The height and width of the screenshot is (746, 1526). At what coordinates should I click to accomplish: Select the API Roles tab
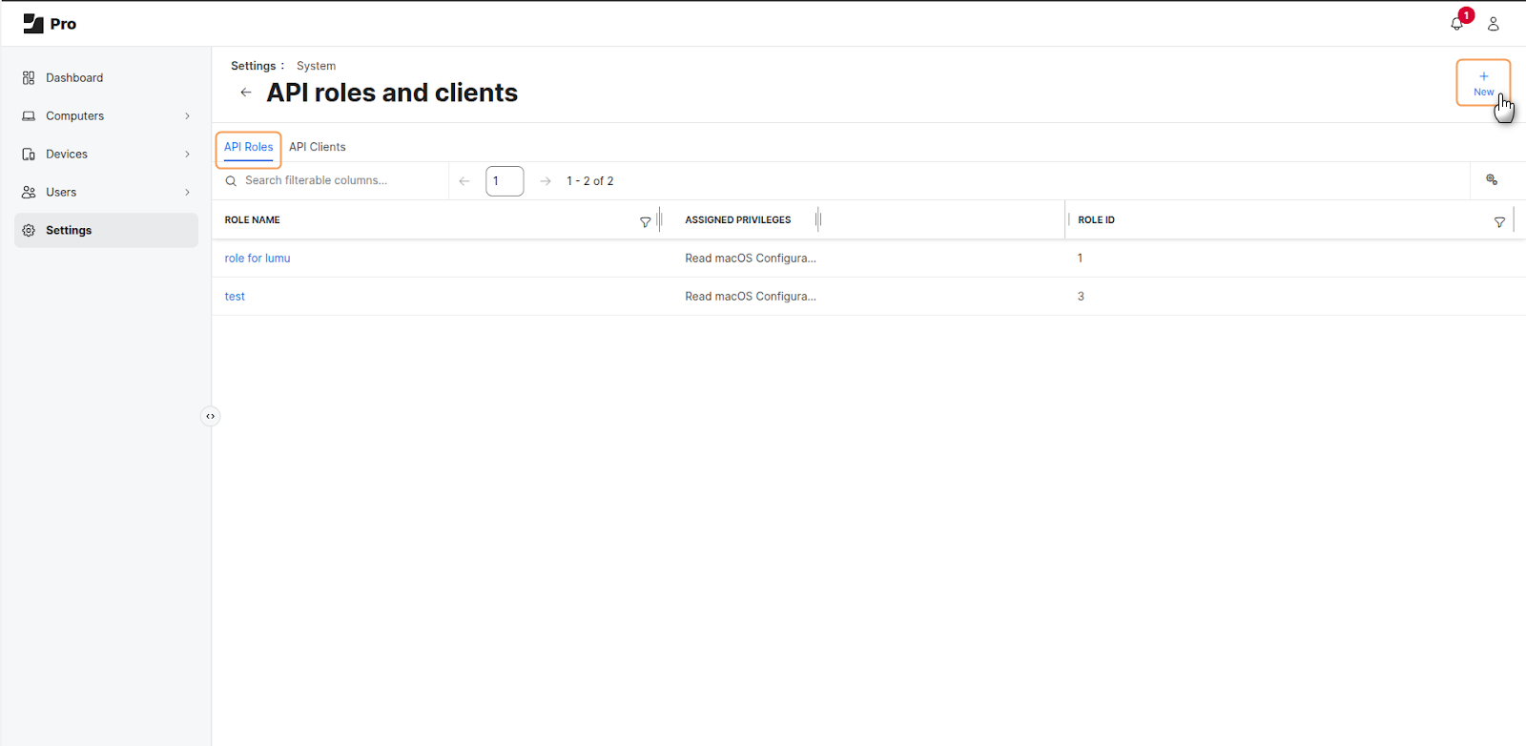coord(248,147)
